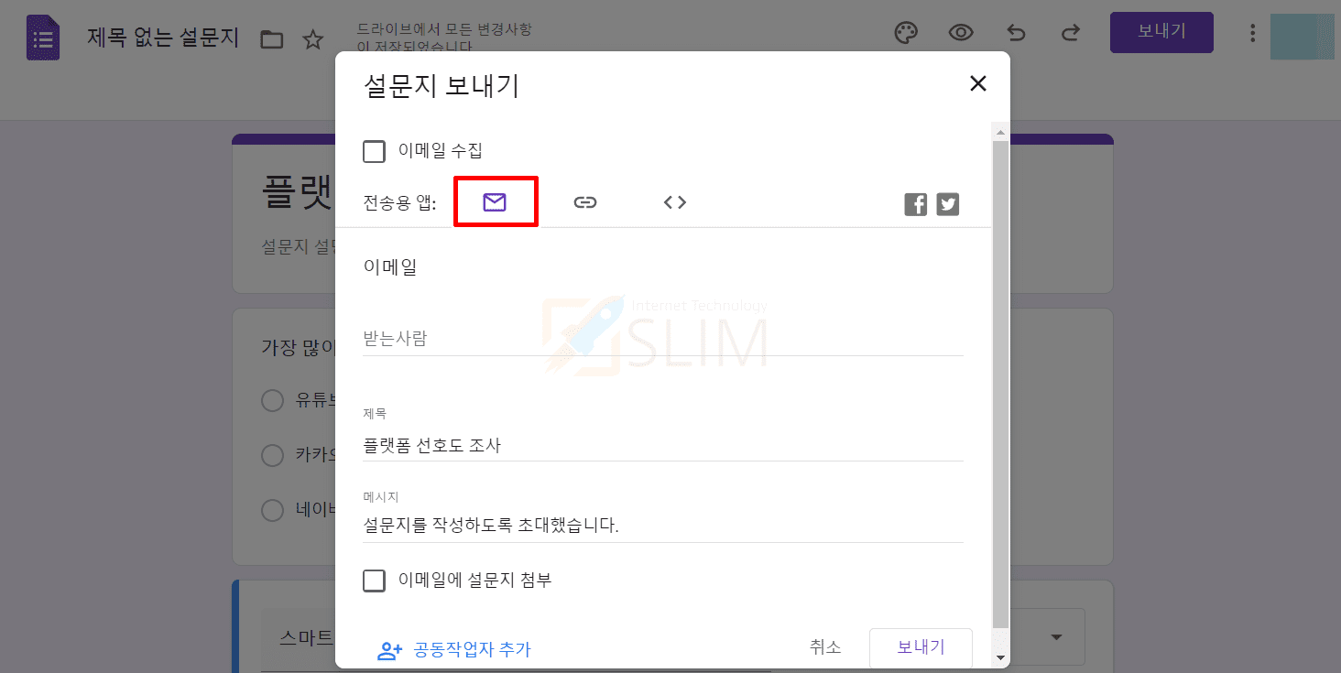Check the 이메일에 설문지 첨부 box
1341x673 pixels.
click(374, 581)
